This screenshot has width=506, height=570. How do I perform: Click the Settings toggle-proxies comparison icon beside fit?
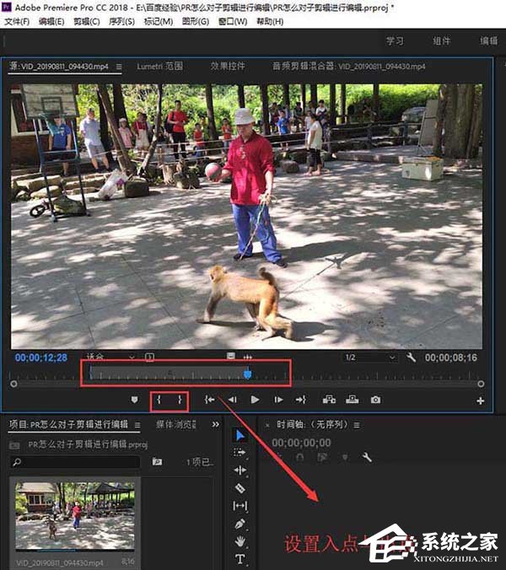coord(150,357)
